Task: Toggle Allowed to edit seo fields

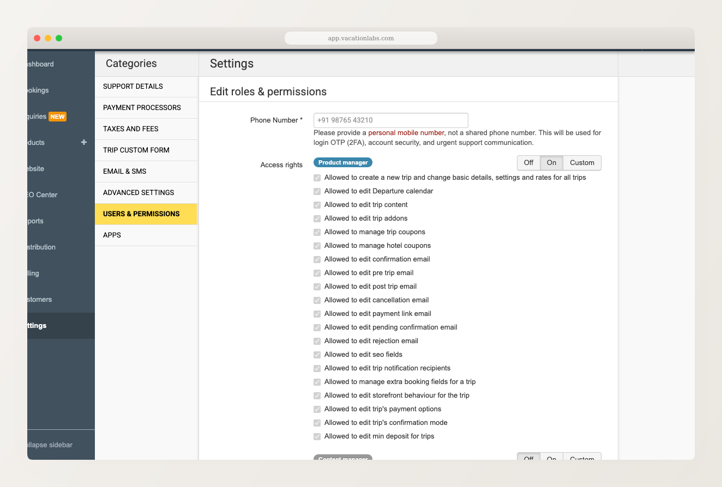Action: pyautogui.click(x=317, y=355)
